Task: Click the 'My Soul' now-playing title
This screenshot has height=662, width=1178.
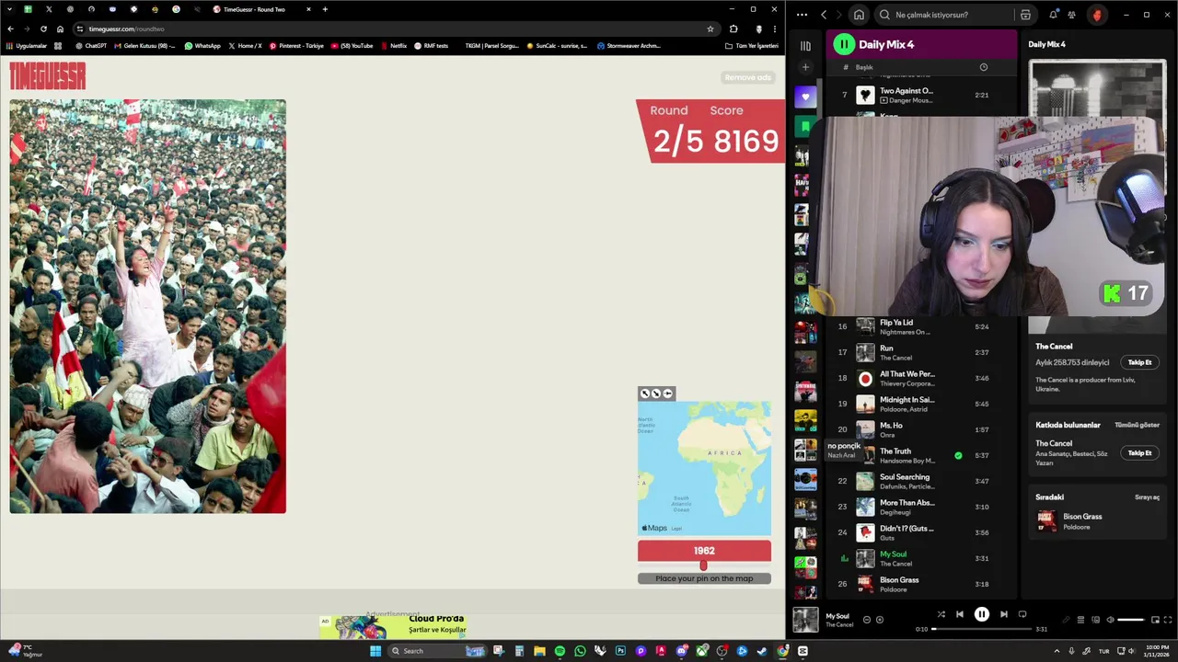Action: click(x=837, y=616)
